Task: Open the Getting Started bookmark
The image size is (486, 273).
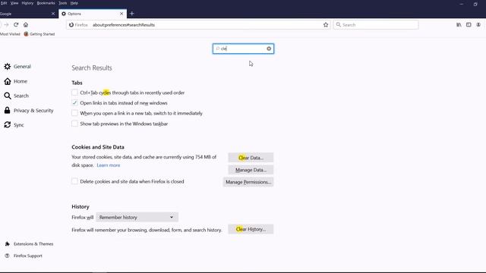Action: coord(39,34)
